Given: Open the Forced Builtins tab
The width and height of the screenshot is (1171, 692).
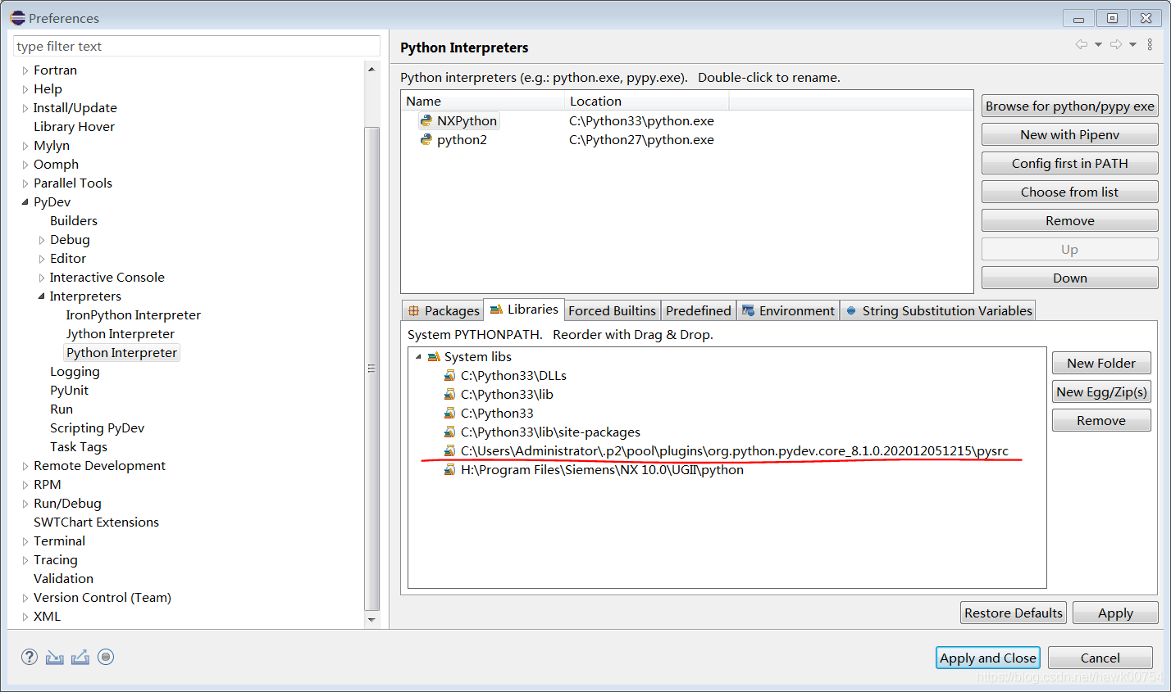Looking at the screenshot, I should [x=612, y=311].
